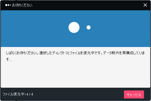This screenshot has width=151, height=101.
Task: Click between the two white loading circles
Action: [83, 27]
